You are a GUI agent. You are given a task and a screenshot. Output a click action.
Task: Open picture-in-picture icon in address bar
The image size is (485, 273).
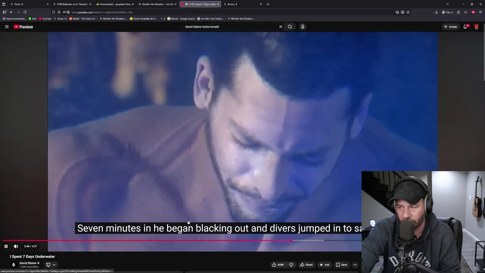397,12
